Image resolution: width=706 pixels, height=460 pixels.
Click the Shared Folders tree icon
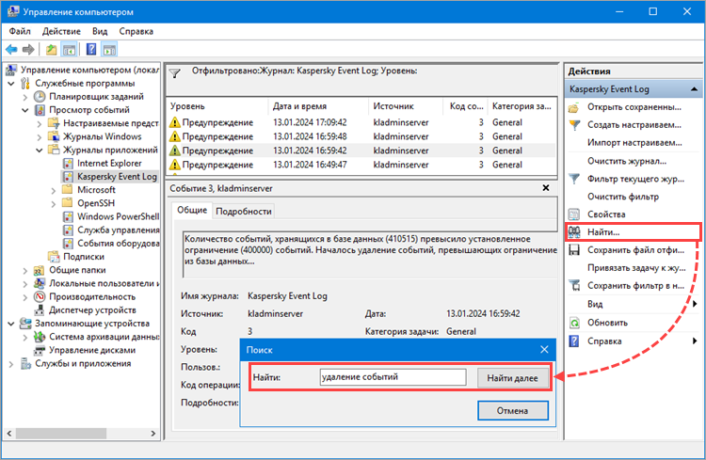point(40,270)
